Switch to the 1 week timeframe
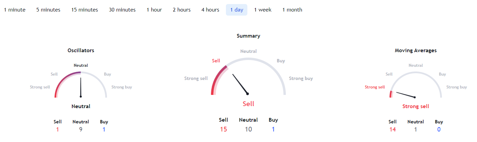The height and width of the screenshot is (142, 477). (263, 10)
